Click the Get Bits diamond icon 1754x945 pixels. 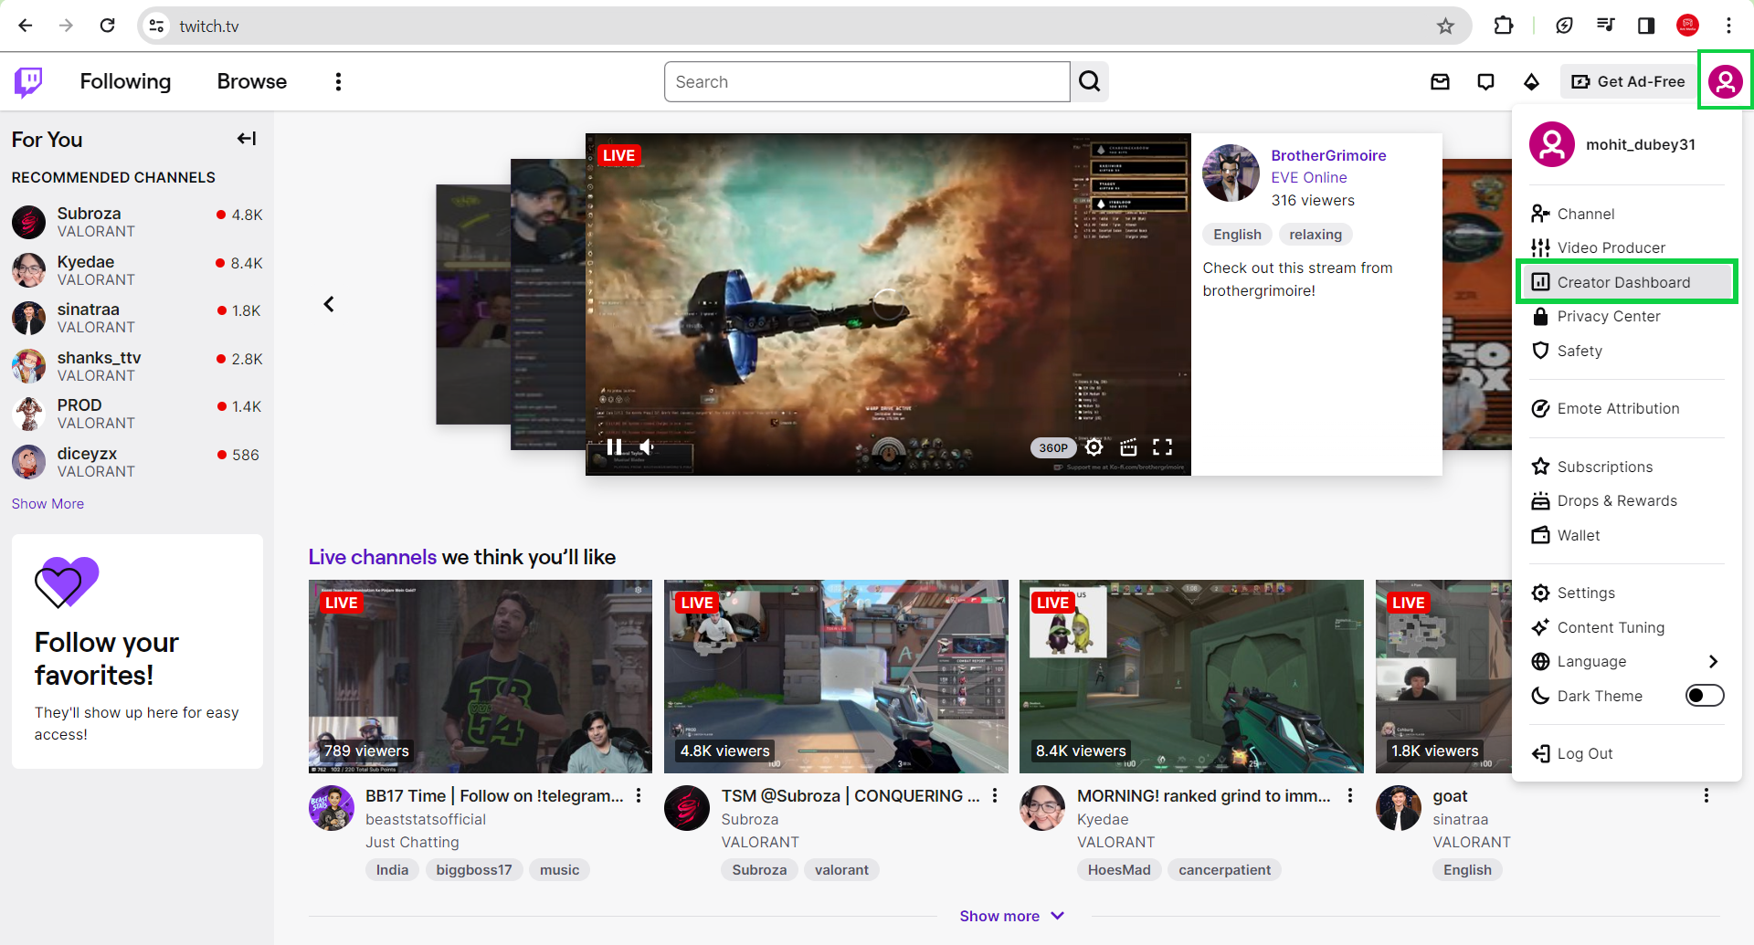(x=1532, y=82)
